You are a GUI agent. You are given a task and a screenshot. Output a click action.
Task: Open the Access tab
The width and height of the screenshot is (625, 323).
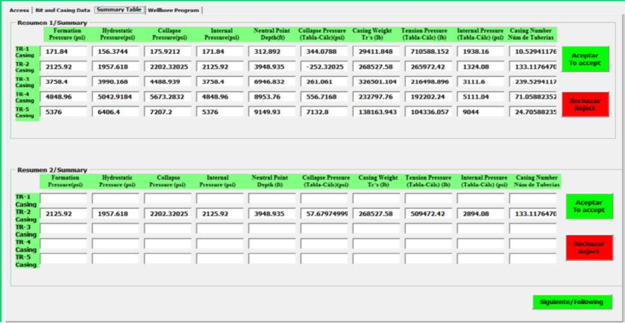tap(19, 10)
